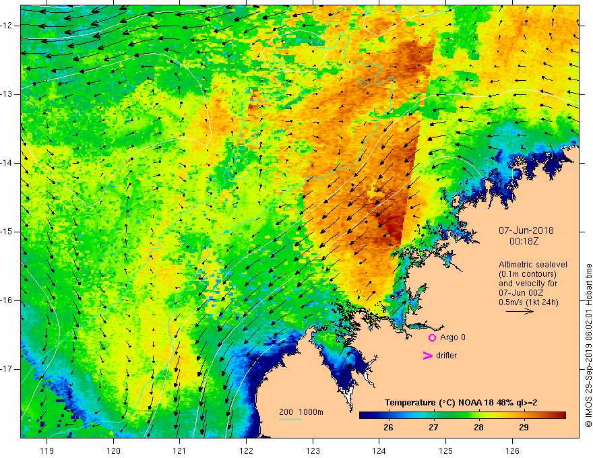This screenshot has width=593, height=458.
Task: Click the longitude axis label 125
Action: 446,451
